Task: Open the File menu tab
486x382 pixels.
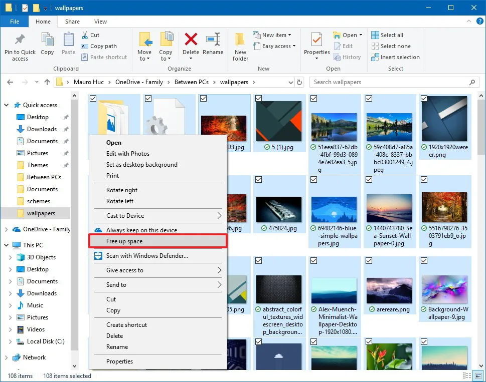Action: click(x=14, y=22)
